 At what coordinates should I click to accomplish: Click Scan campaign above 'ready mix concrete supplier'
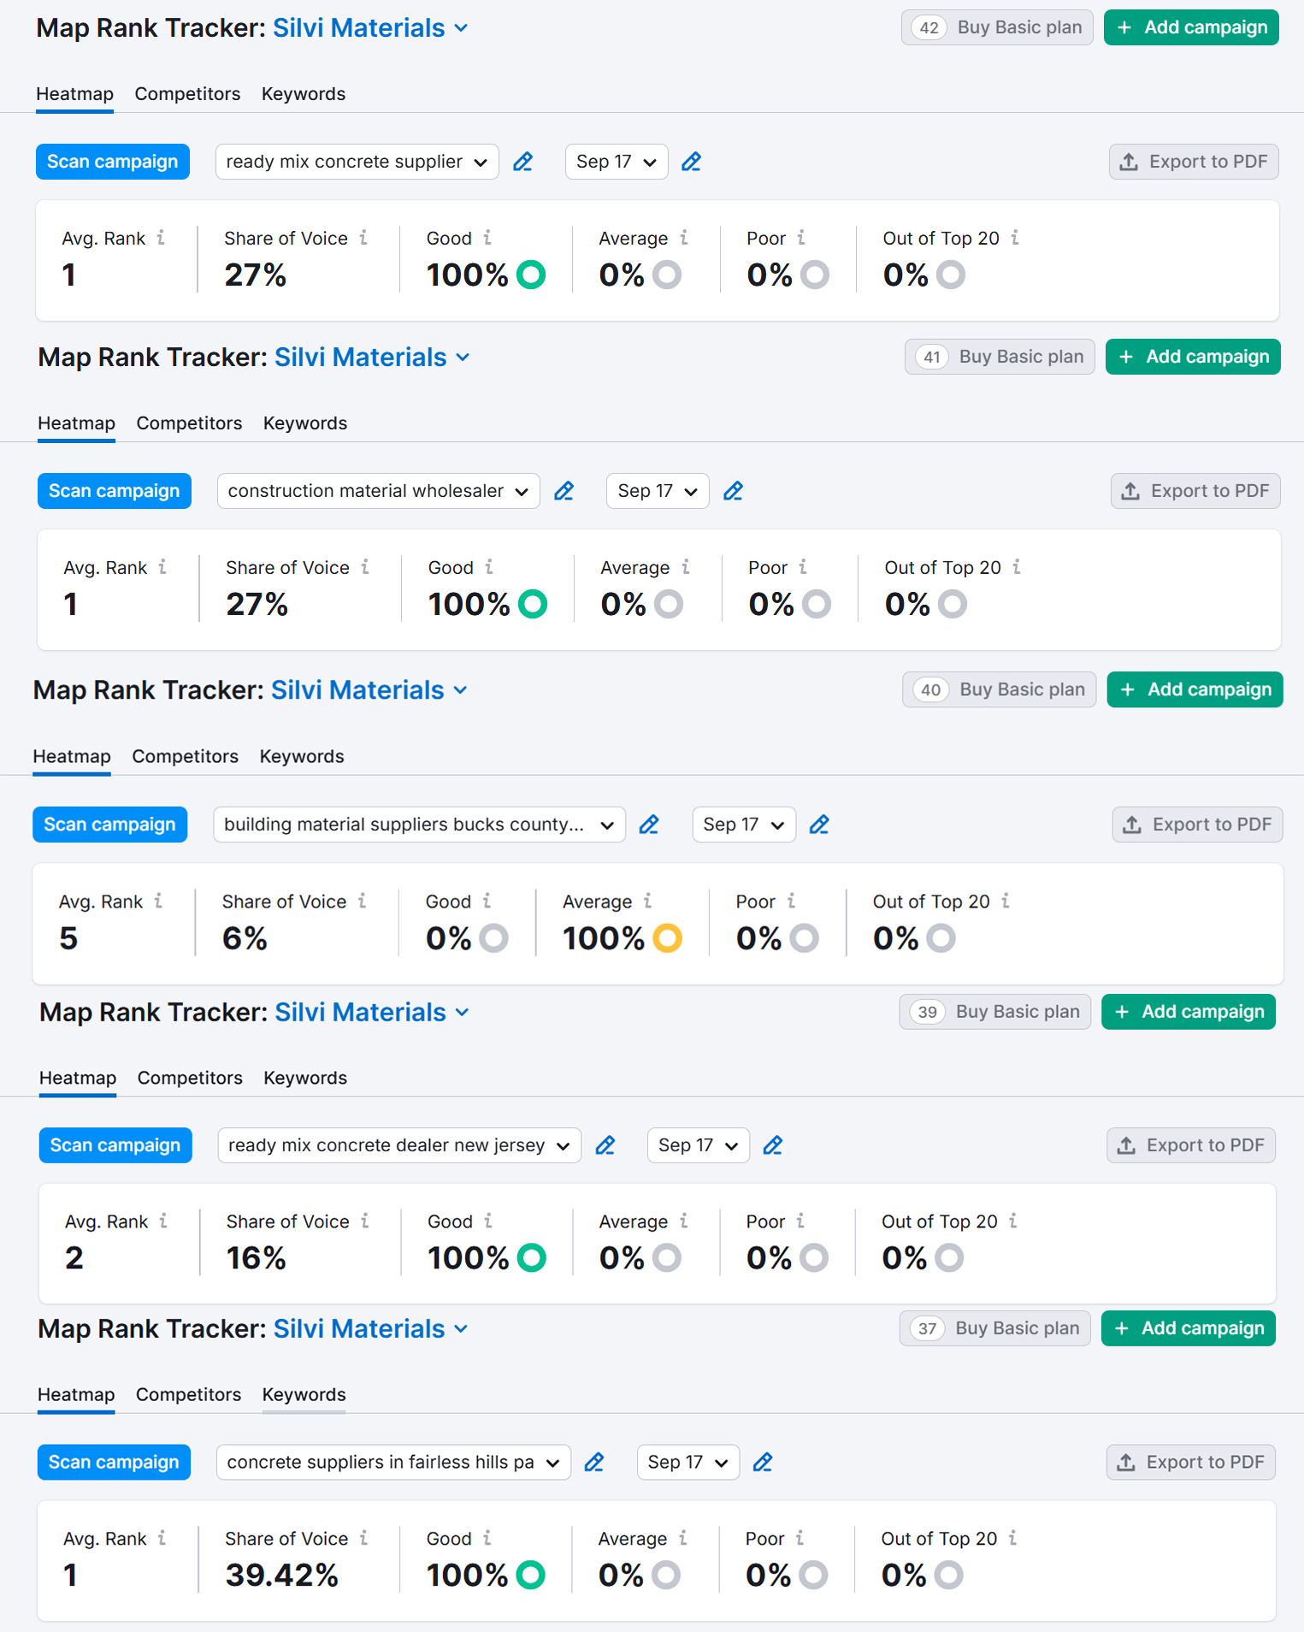pos(112,162)
